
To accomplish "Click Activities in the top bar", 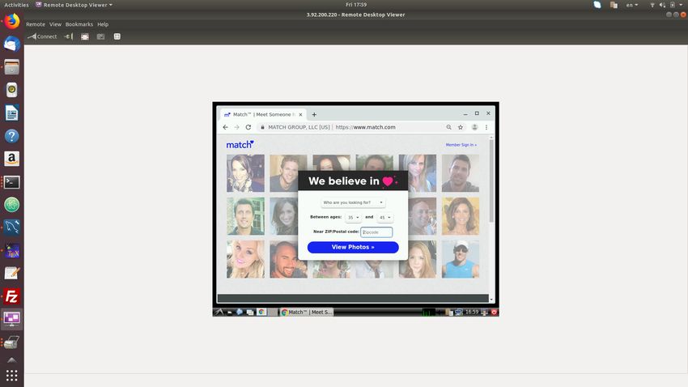I will (x=16, y=5).
